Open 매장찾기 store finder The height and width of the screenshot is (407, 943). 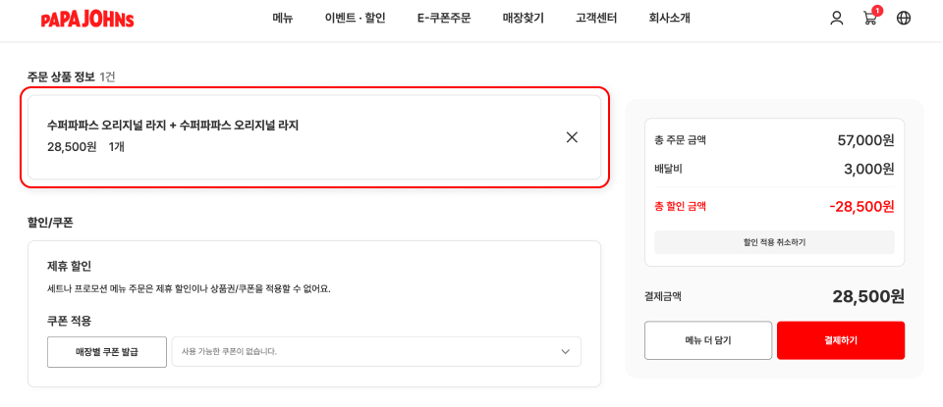point(523,18)
